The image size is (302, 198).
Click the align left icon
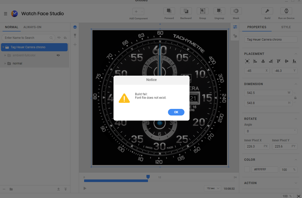coord(255,61)
